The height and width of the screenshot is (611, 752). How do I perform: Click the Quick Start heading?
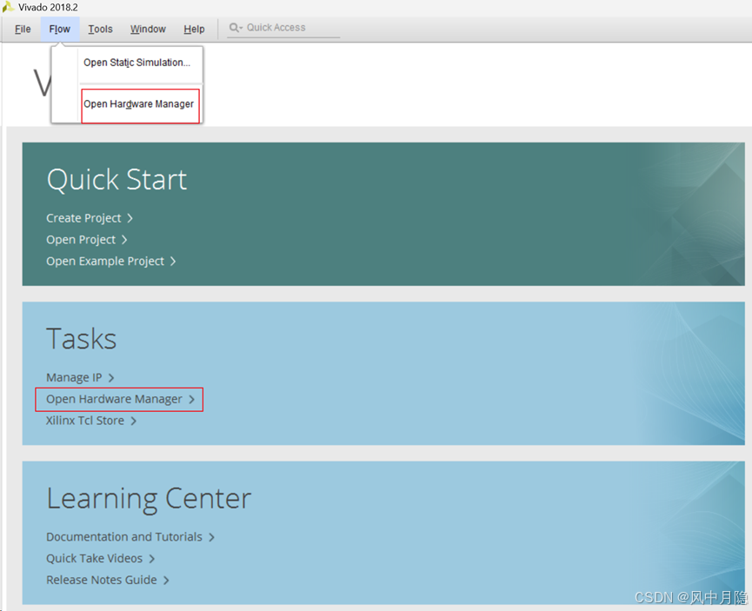(x=117, y=180)
